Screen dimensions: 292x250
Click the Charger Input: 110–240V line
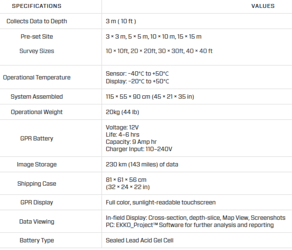[138, 149]
